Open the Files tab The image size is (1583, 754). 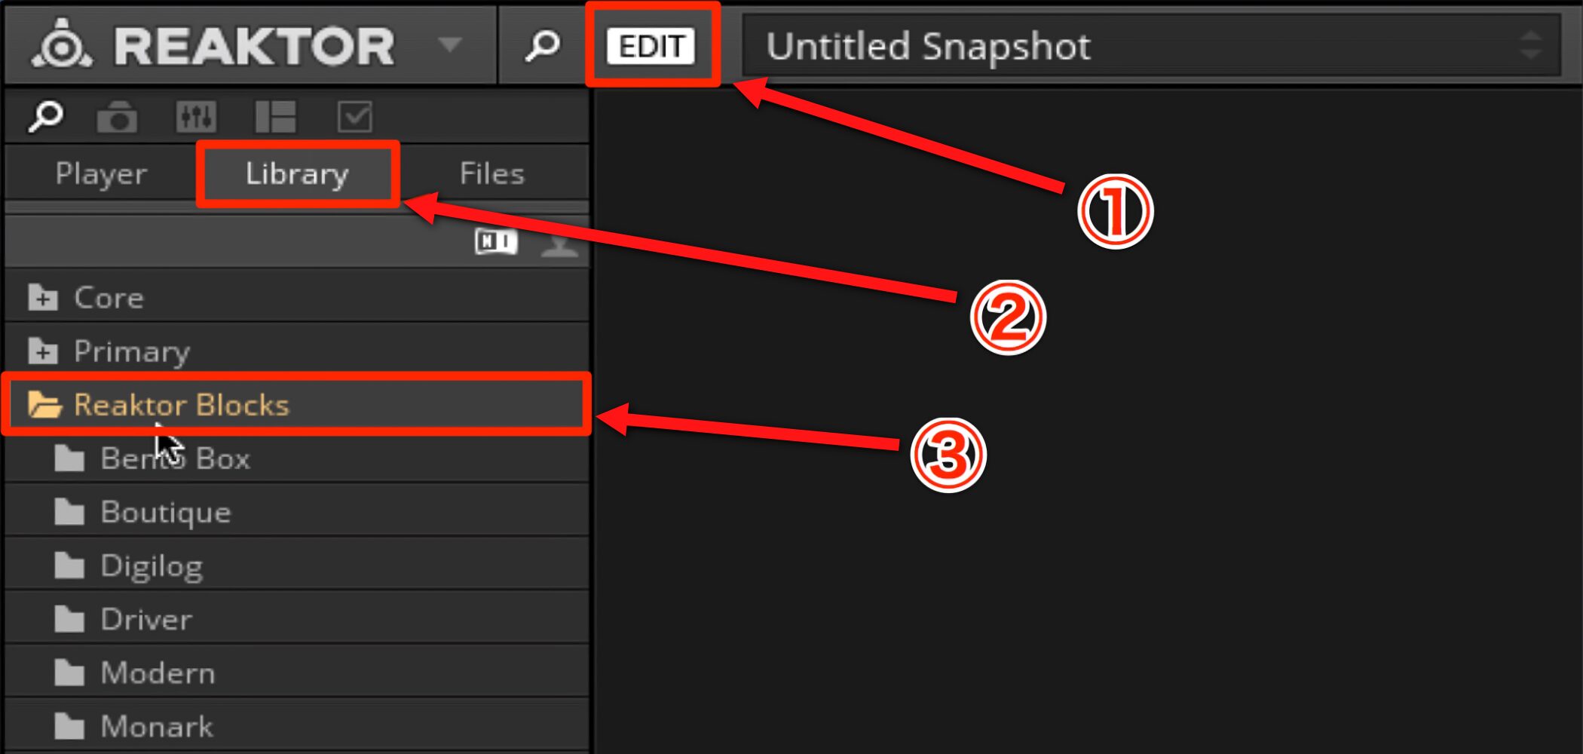tap(491, 173)
